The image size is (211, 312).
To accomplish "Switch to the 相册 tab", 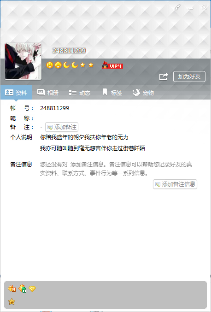I will (48, 93).
